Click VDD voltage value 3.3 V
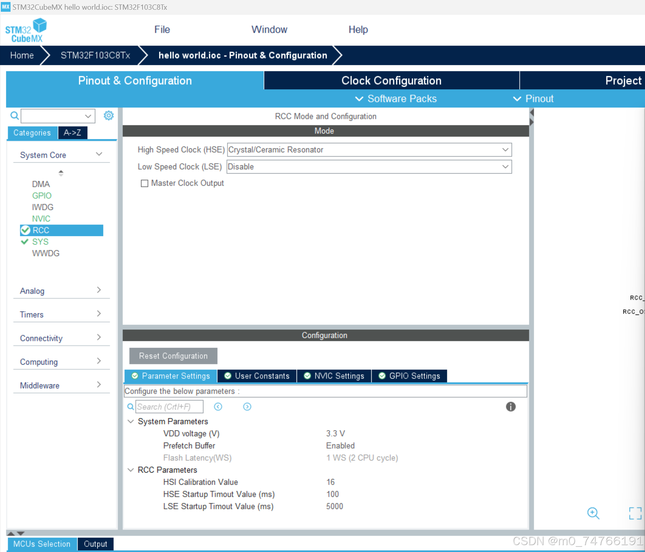 [336, 434]
